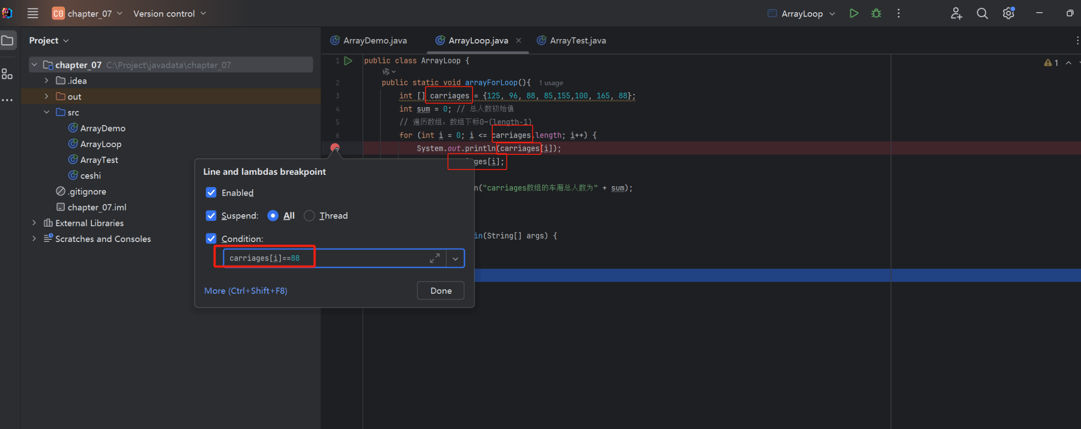
Task: Switch to ArrayDemo.java tab
Action: click(x=369, y=40)
